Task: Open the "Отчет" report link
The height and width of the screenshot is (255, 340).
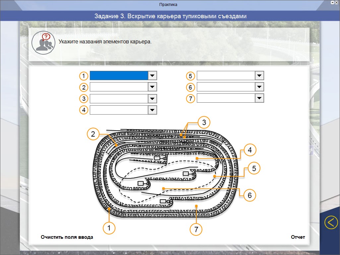Action: point(298,237)
